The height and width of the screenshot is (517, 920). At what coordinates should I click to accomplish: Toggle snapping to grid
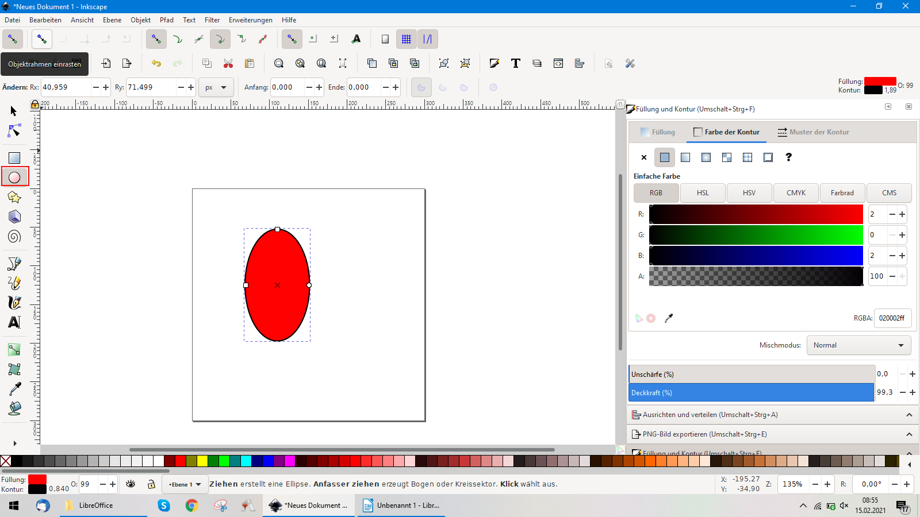click(407, 39)
